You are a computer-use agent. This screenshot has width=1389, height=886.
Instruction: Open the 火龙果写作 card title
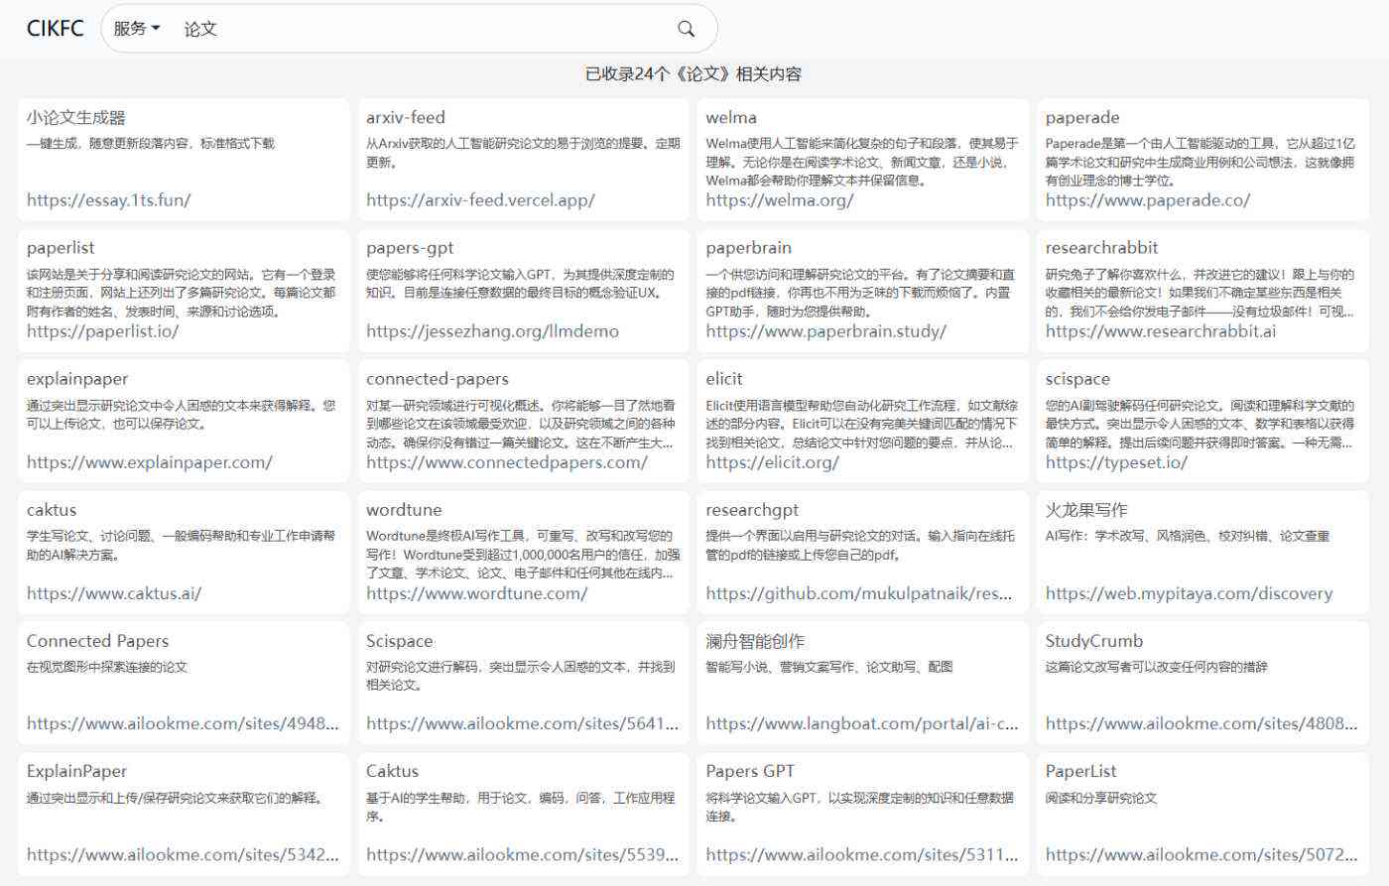(1086, 510)
